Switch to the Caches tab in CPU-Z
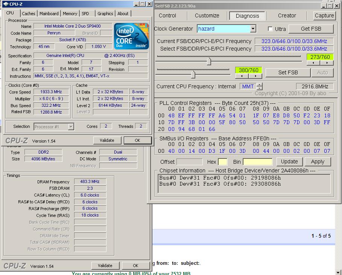The height and width of the screenshot is (275, 342). (28, 14)
